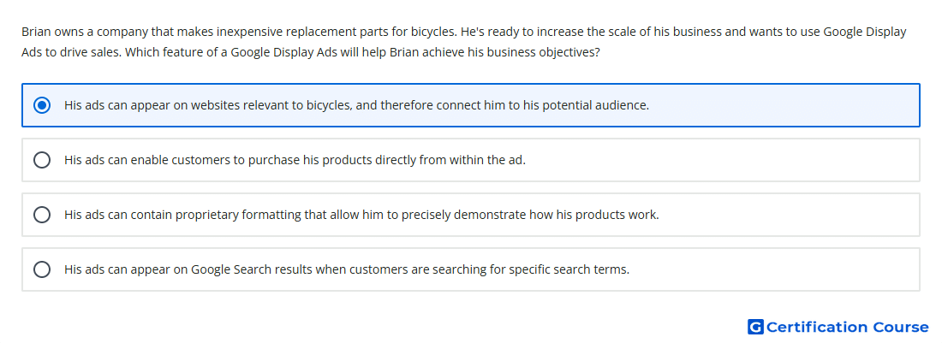Click empty right side of fourth answer box
This screenshot has height=343, width=942.
(775, 269)
